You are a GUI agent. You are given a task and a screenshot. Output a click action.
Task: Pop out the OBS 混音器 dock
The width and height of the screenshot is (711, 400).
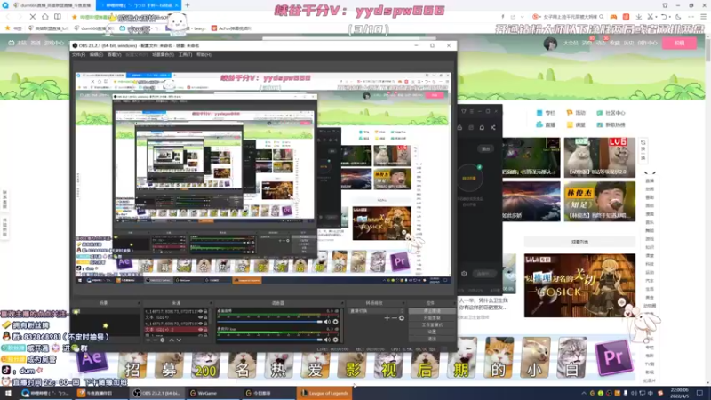pyautogui.click(x=342, y=303)
